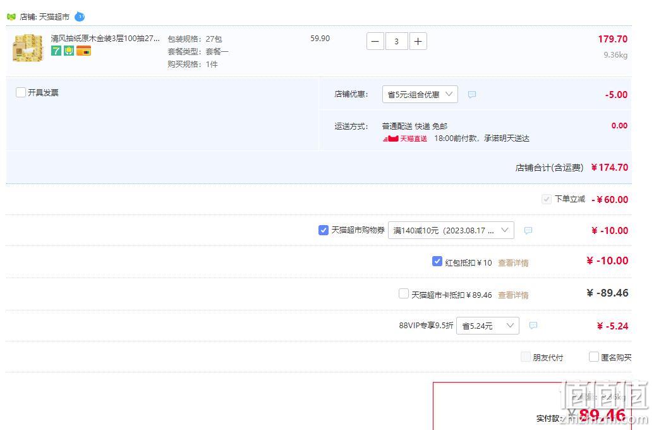This screenshot has height=430, width=654.
Task: Open the 省5.24元 88VIP dropdown
Action: (488, 326)
